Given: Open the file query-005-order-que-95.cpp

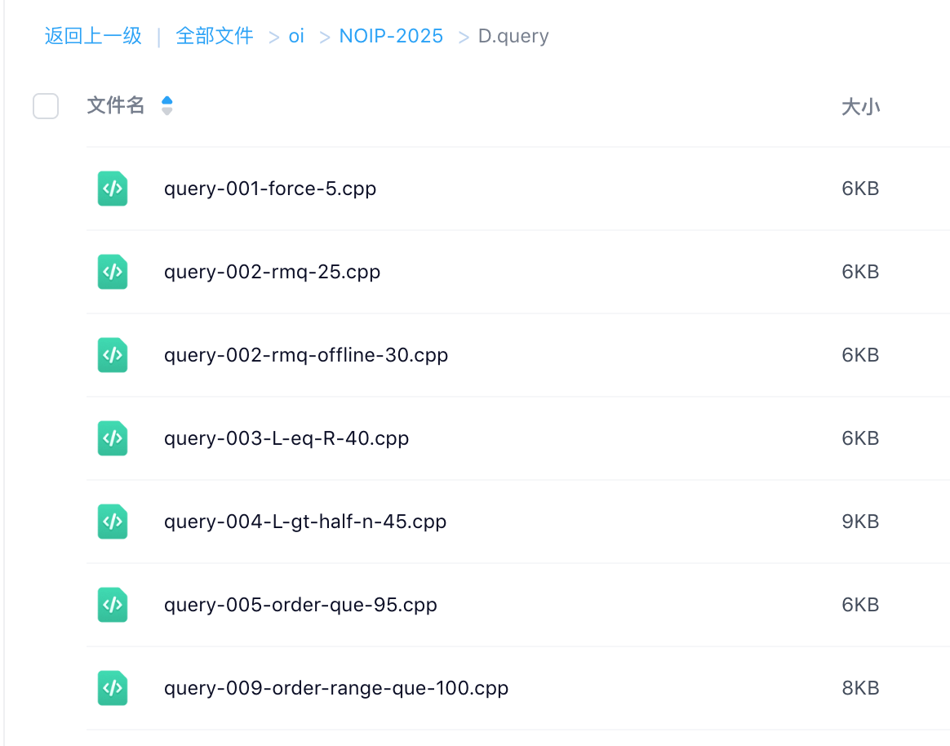Looking at the screenshot, I should tap(300, 605).
